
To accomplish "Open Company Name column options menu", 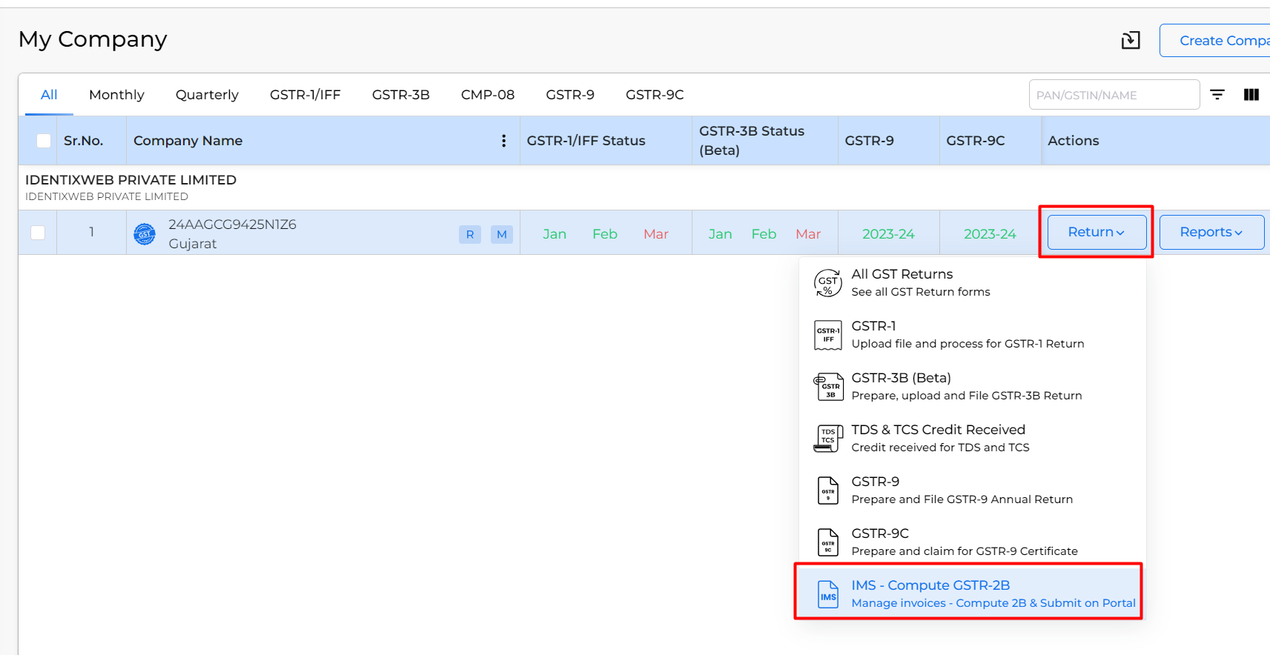I will click(x=504, y=141).
